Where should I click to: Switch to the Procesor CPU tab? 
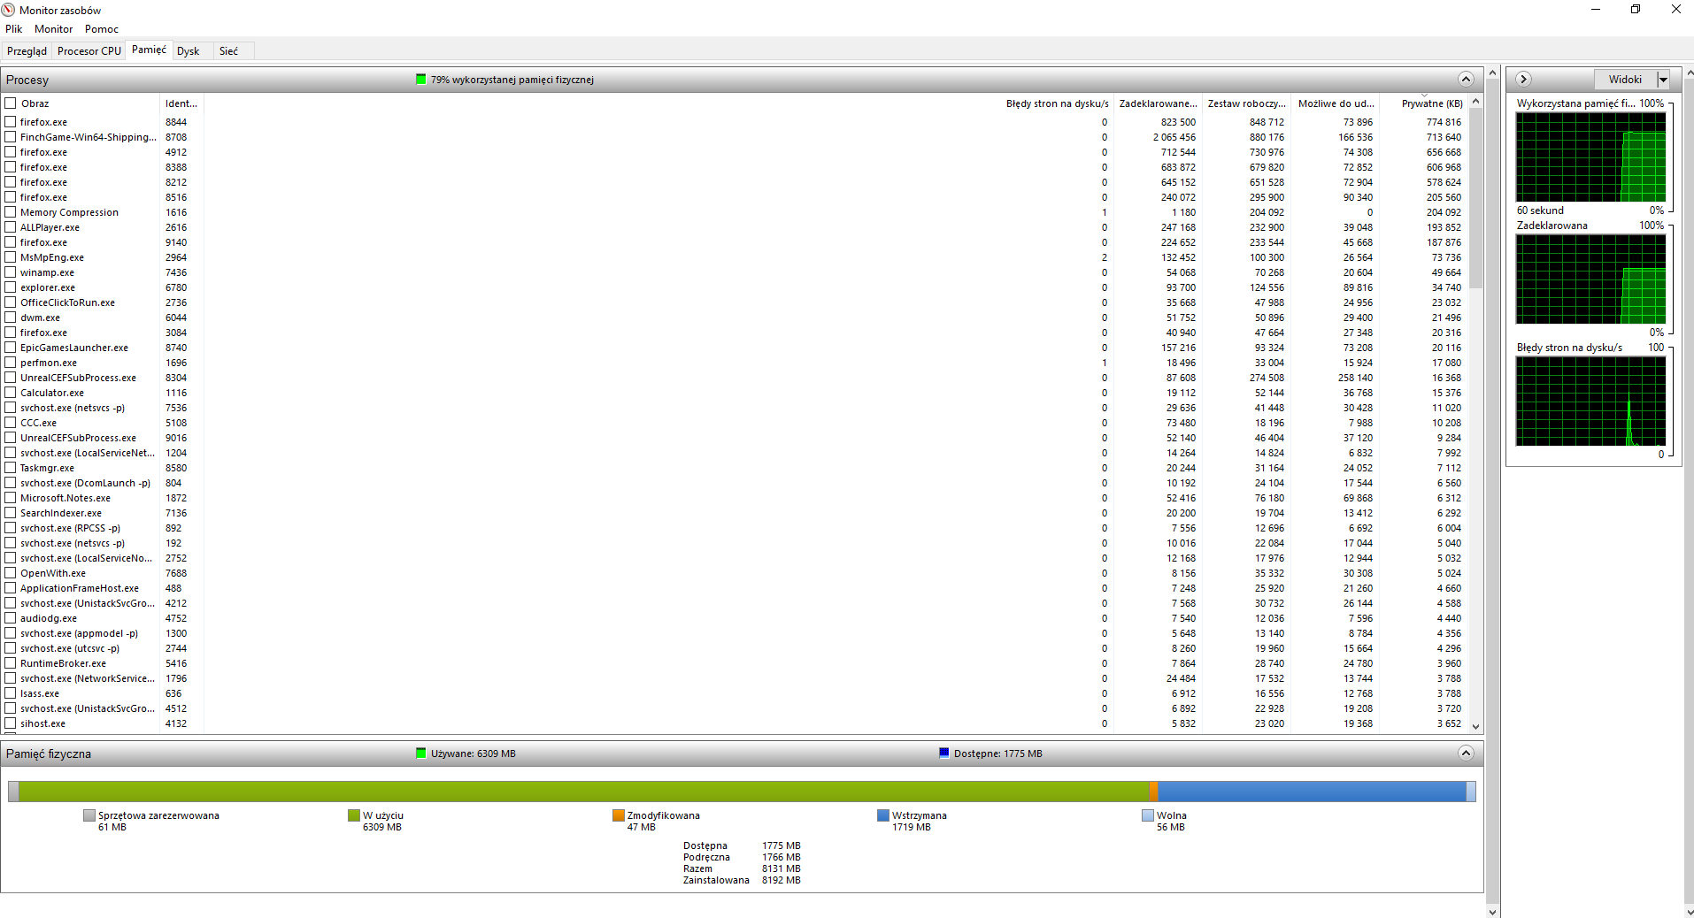[89, 51]
